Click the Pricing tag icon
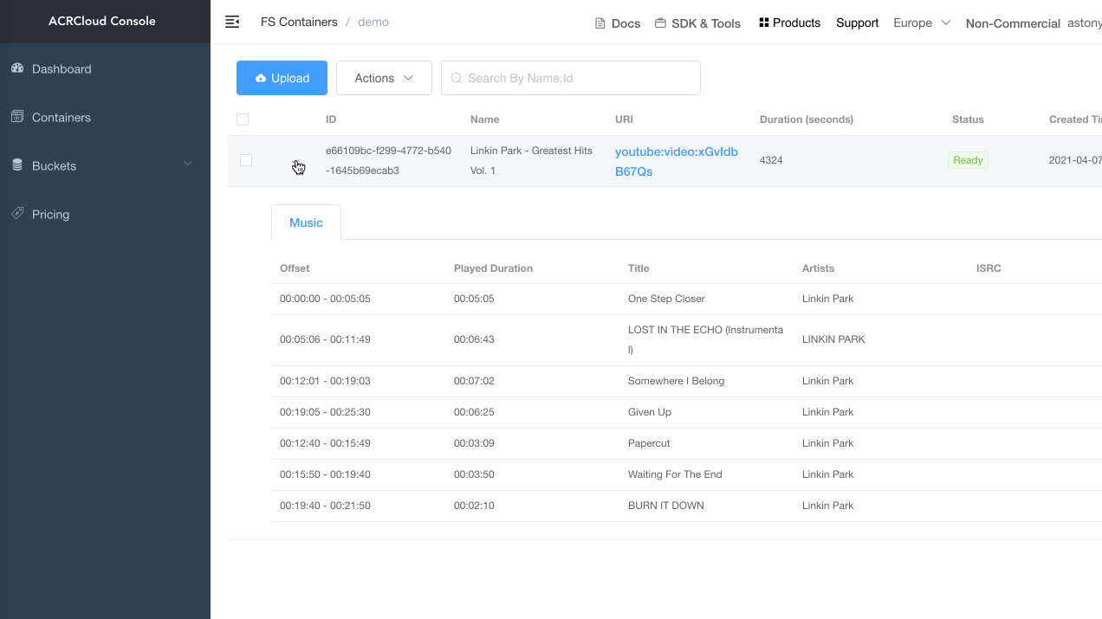Screen dimensions: 1102x619 17,214
